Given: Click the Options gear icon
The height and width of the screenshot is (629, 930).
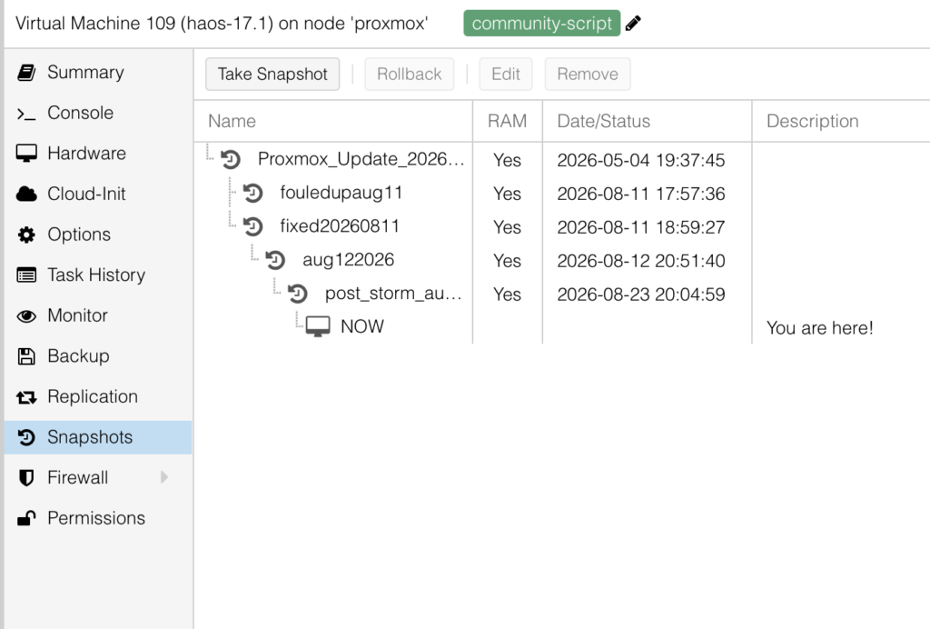Looking at the screenshot, I should (x=26, y=235).
